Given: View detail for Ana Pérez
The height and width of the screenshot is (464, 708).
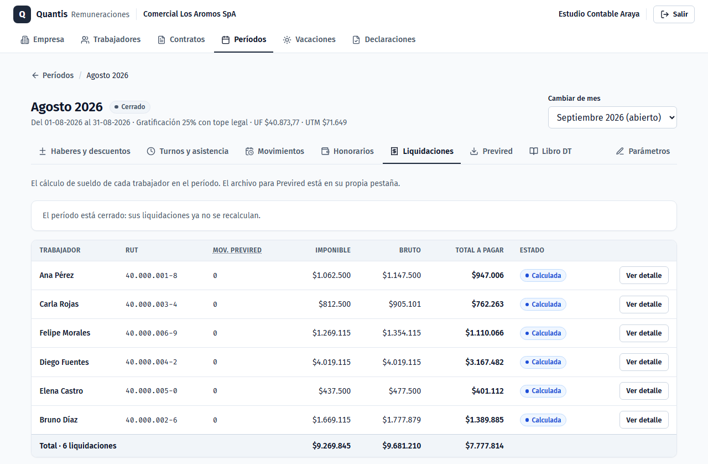Looking at the screenshot, I should pyautogui.click(x=644, y=275).
